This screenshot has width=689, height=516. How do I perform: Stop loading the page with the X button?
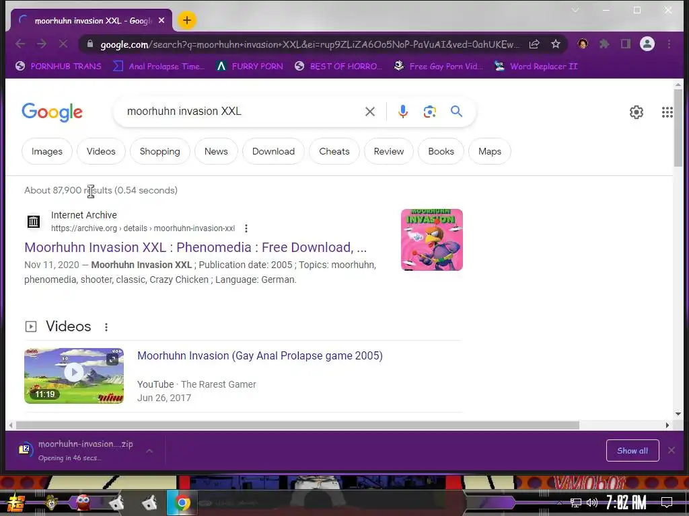click(x=63, y=44)
